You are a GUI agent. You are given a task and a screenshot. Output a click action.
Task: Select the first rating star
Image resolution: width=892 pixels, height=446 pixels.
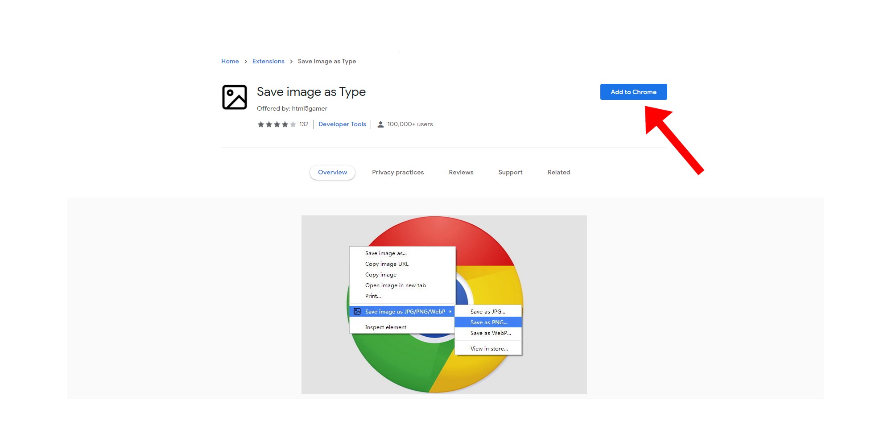261,124
